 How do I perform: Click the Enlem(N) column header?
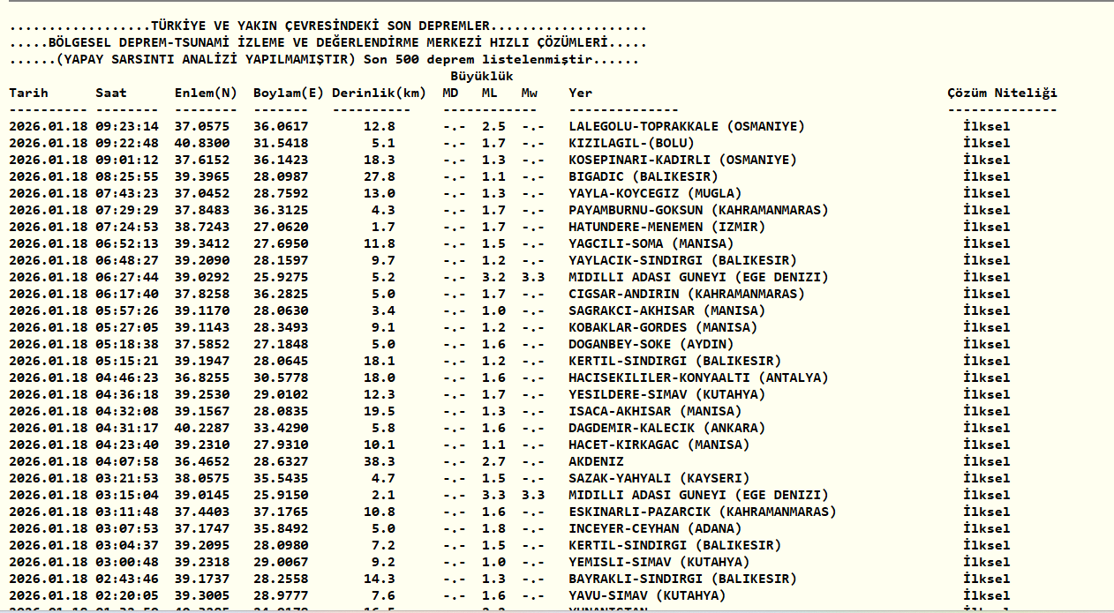(x=206, y=93)
